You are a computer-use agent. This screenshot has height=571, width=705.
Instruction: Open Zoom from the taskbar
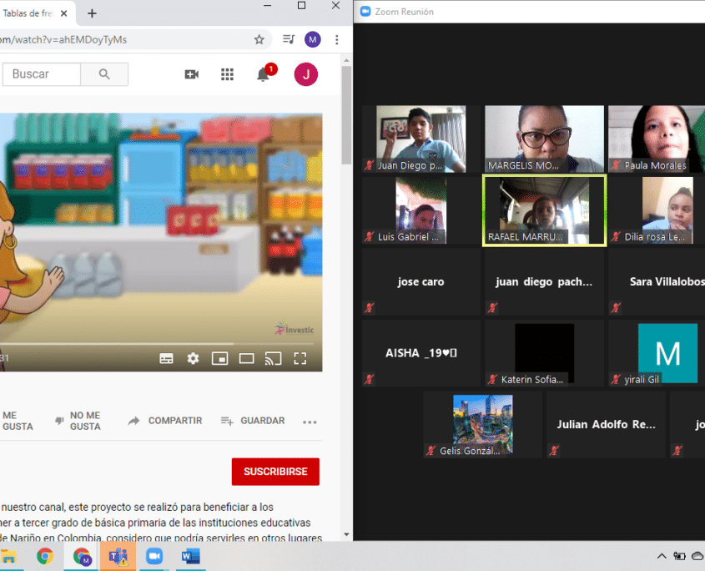point(154,557)
